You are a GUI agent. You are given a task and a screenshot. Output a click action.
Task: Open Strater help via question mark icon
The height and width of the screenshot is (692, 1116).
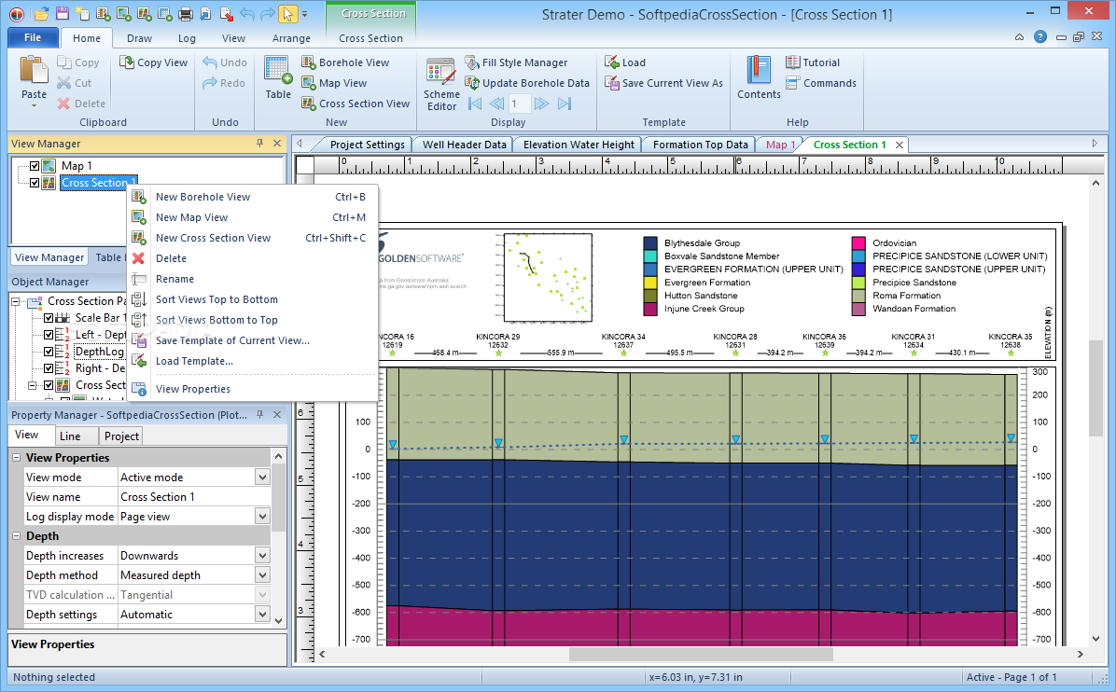[1039, 37]
